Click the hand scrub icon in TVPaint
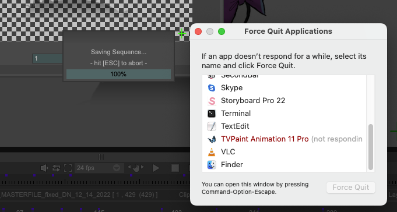 (136, 168)
